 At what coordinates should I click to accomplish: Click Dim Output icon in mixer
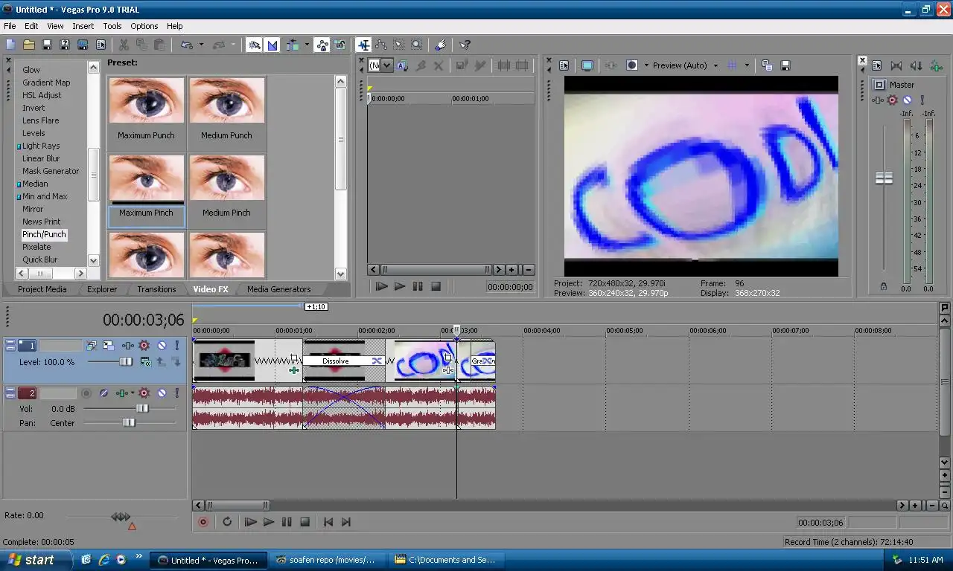pos(916,66)
